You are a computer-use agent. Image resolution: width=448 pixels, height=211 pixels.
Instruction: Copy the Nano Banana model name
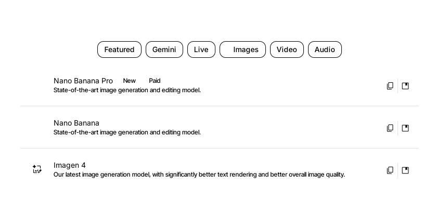pos(390,128)
